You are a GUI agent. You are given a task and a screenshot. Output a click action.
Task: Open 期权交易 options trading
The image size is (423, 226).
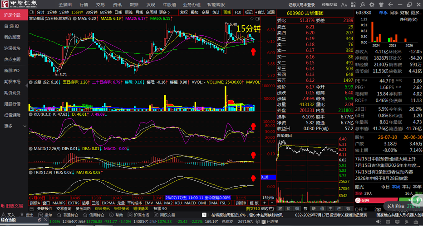164,215
